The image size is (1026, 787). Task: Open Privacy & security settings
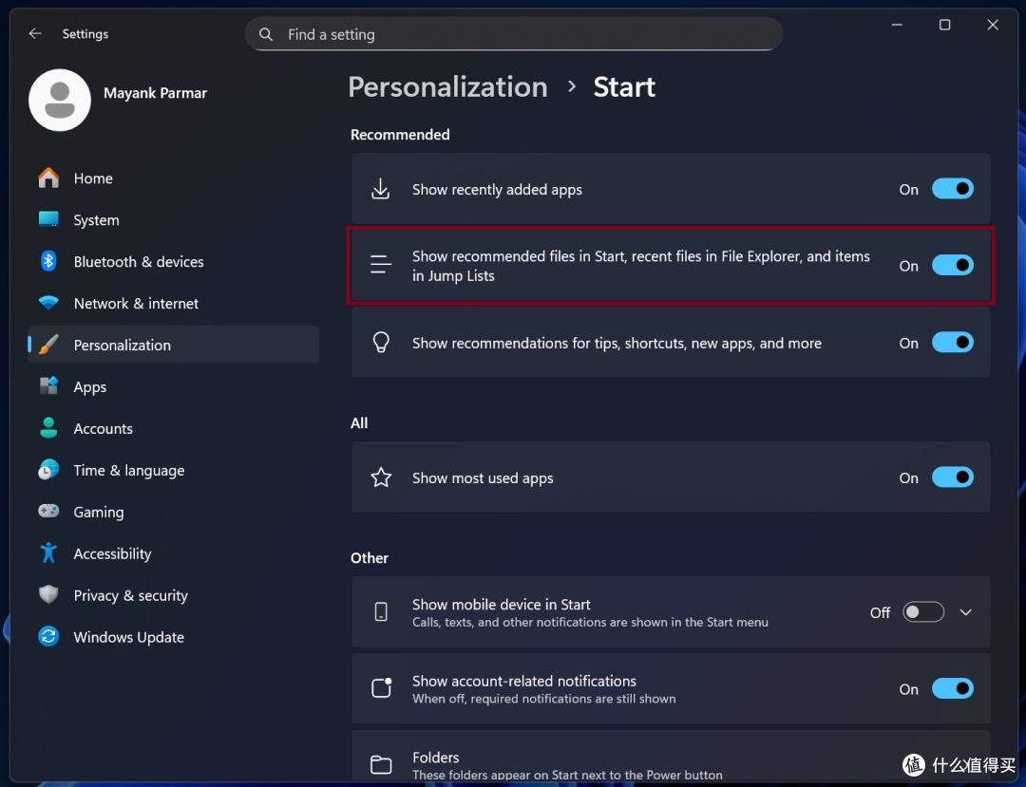click(174, 595)
